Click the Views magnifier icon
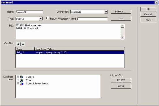 pyautogui.click(x=22, y=80)
